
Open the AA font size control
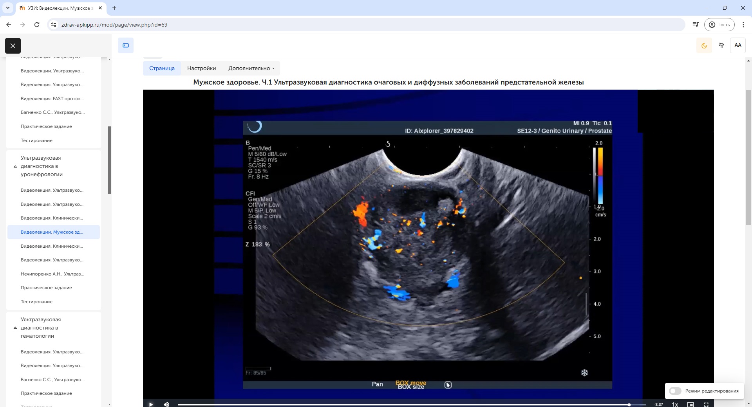(x=738, y=45)
